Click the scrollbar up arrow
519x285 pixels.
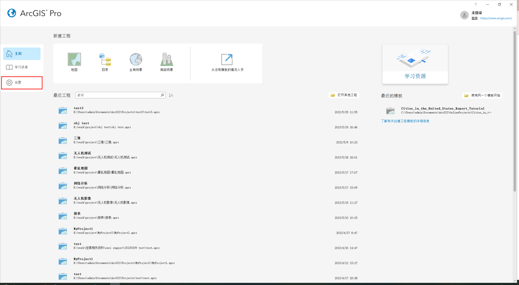(515, 28)
